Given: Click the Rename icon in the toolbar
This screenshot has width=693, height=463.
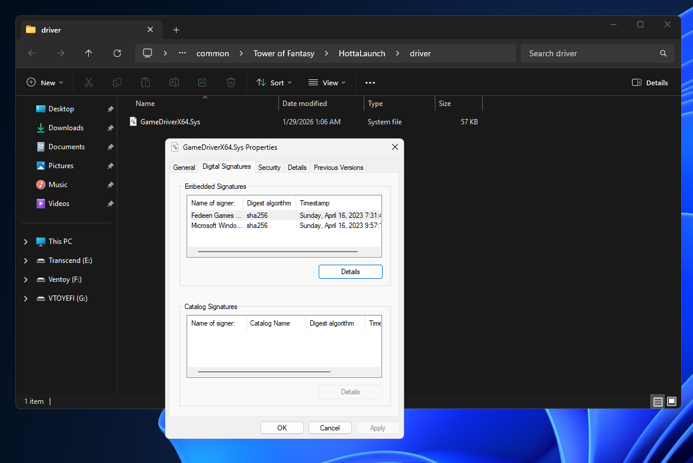Looking at the screenshot, I should [x=174, y=82].
